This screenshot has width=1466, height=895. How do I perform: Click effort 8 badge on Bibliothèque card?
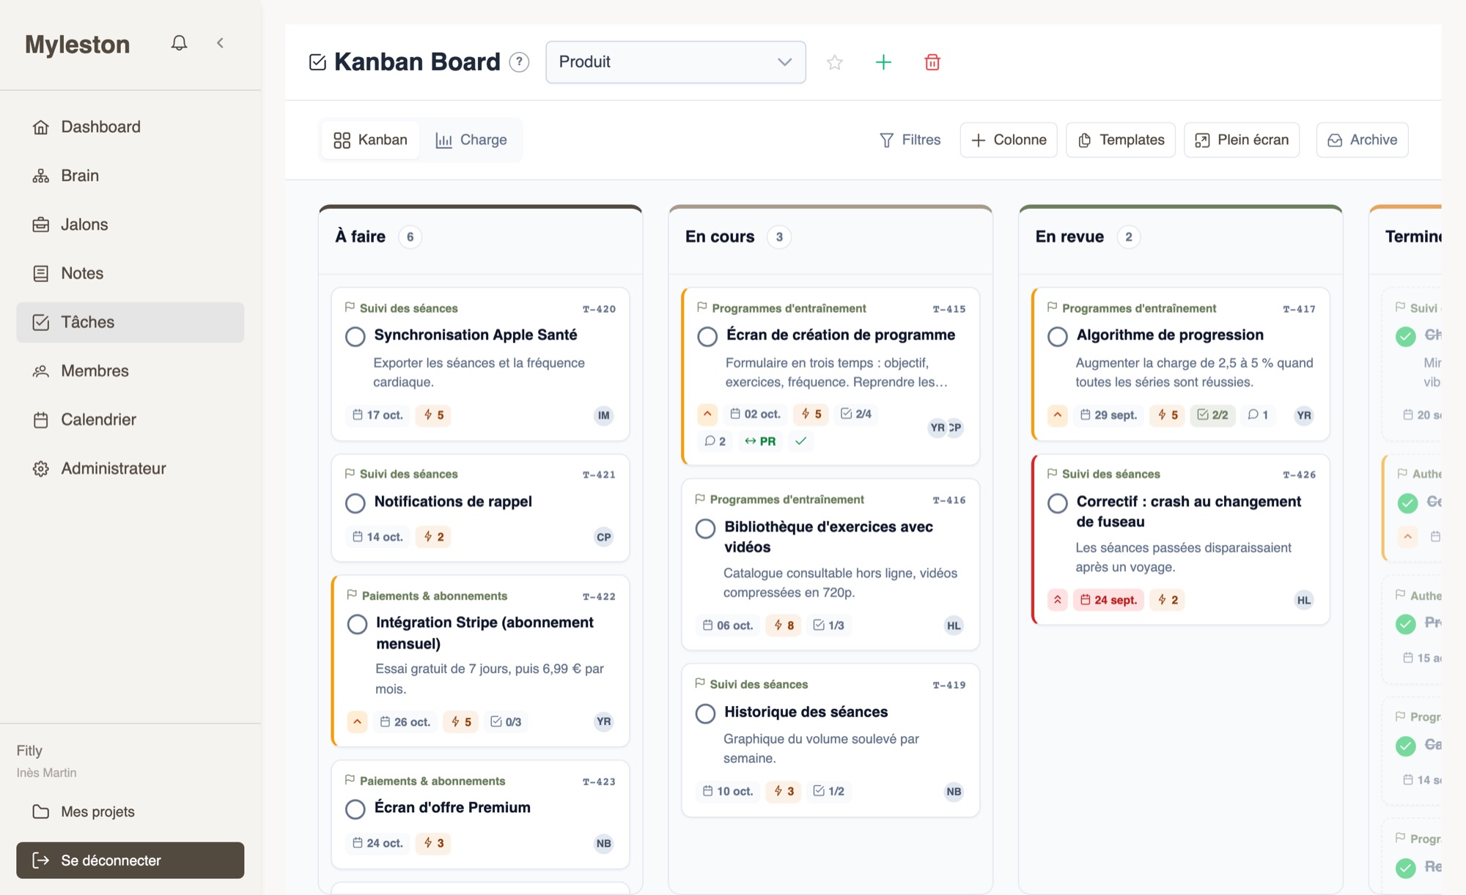pos(784,625)
